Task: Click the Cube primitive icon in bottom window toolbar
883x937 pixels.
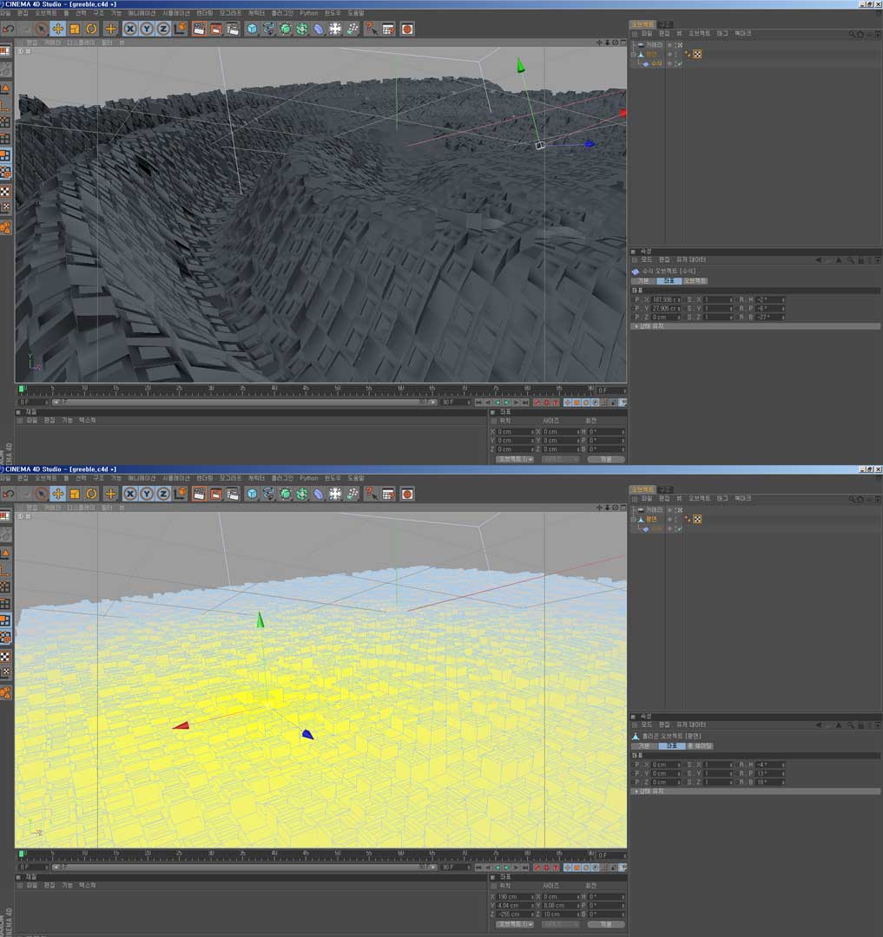Action: click(252, 494)
